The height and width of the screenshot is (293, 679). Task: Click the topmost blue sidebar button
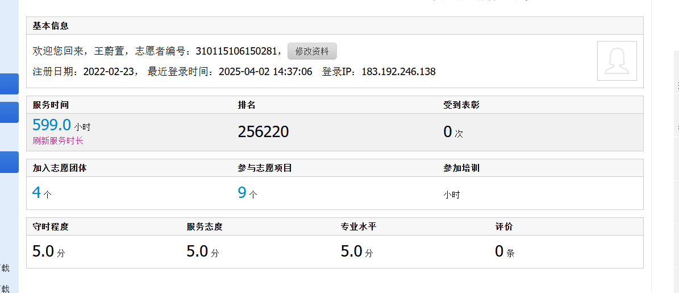(x=9, y=84)
